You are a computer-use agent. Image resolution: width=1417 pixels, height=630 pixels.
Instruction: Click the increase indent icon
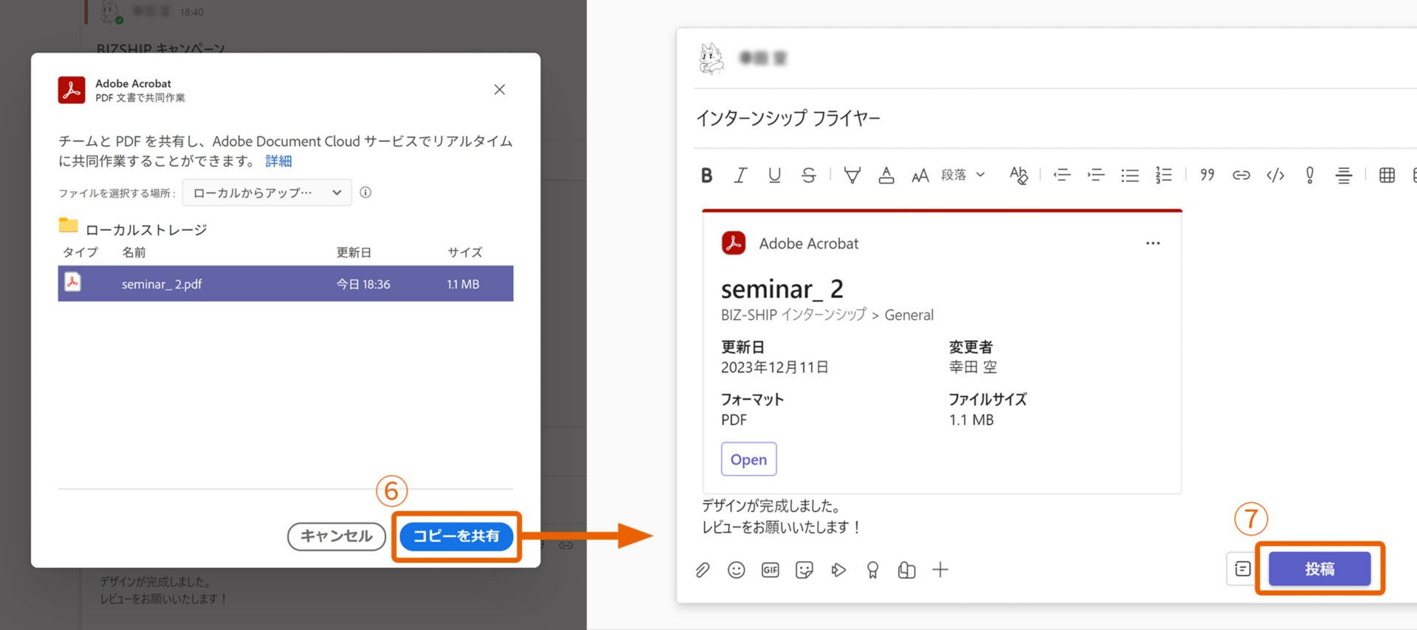(x=1095, y=175)
